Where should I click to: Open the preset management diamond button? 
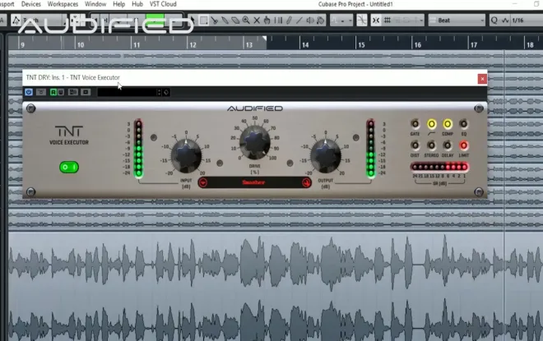166,92
